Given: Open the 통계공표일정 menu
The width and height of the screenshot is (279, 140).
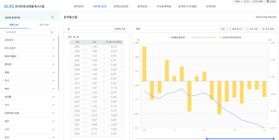Looking at the screenshot, I should pyautogui.click(x=121, y=6).
